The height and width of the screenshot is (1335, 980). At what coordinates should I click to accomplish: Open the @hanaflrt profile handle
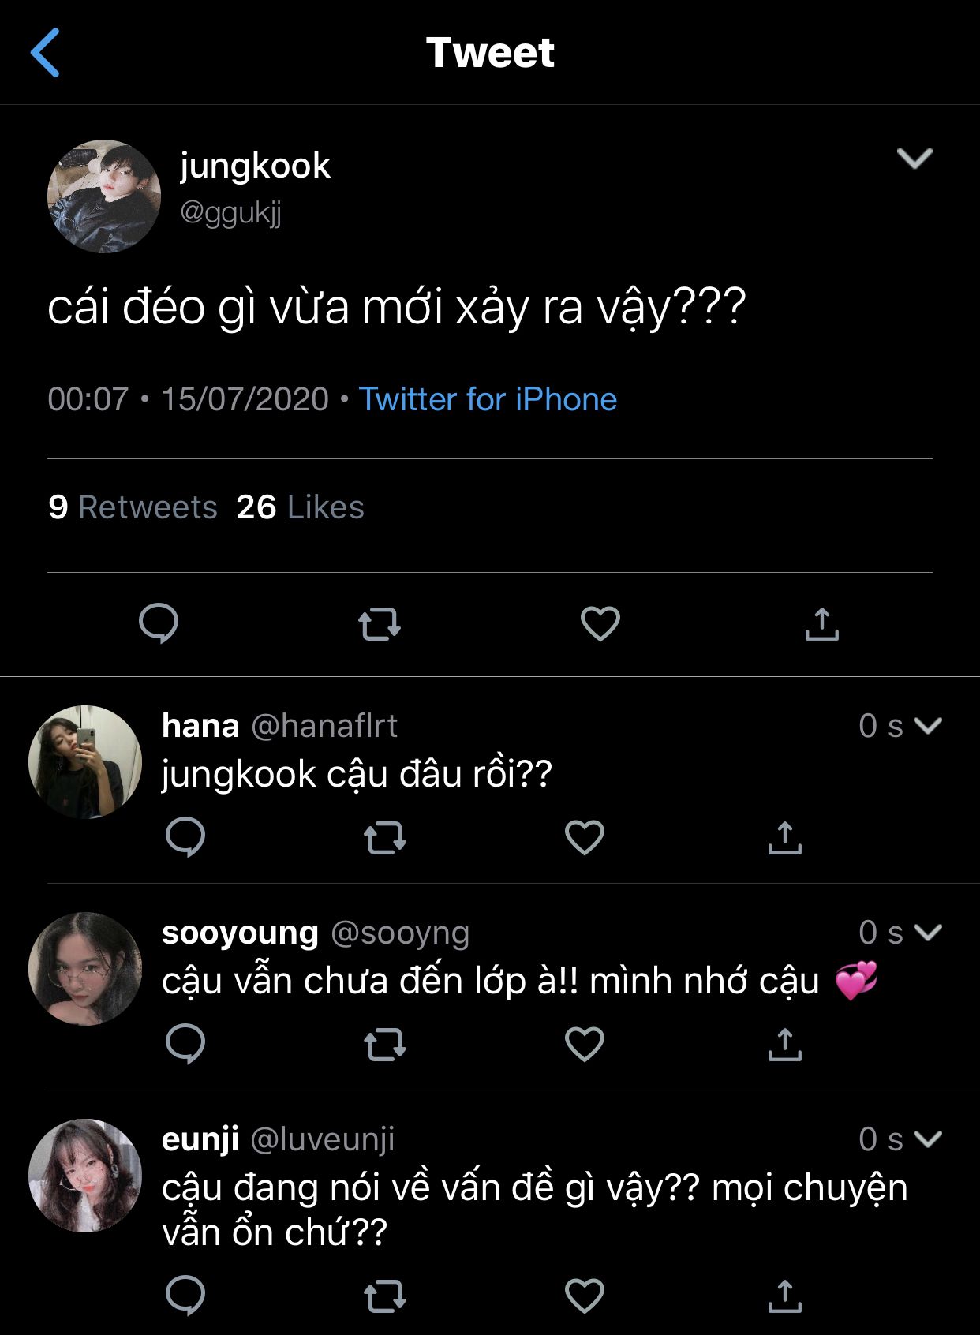point(324,725)
